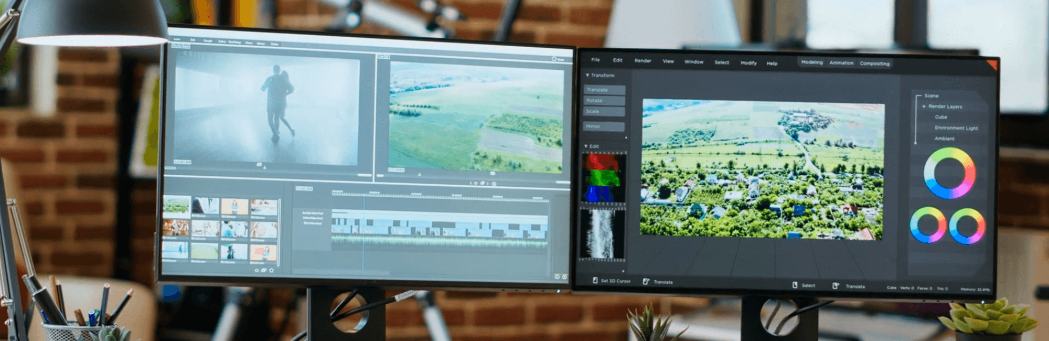Open the Modify menu
Viewport: 1049px width, 341px height.
[x=748, y=63]
